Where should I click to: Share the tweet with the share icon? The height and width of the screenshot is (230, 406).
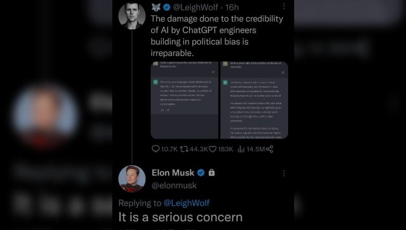click(269, 149)
